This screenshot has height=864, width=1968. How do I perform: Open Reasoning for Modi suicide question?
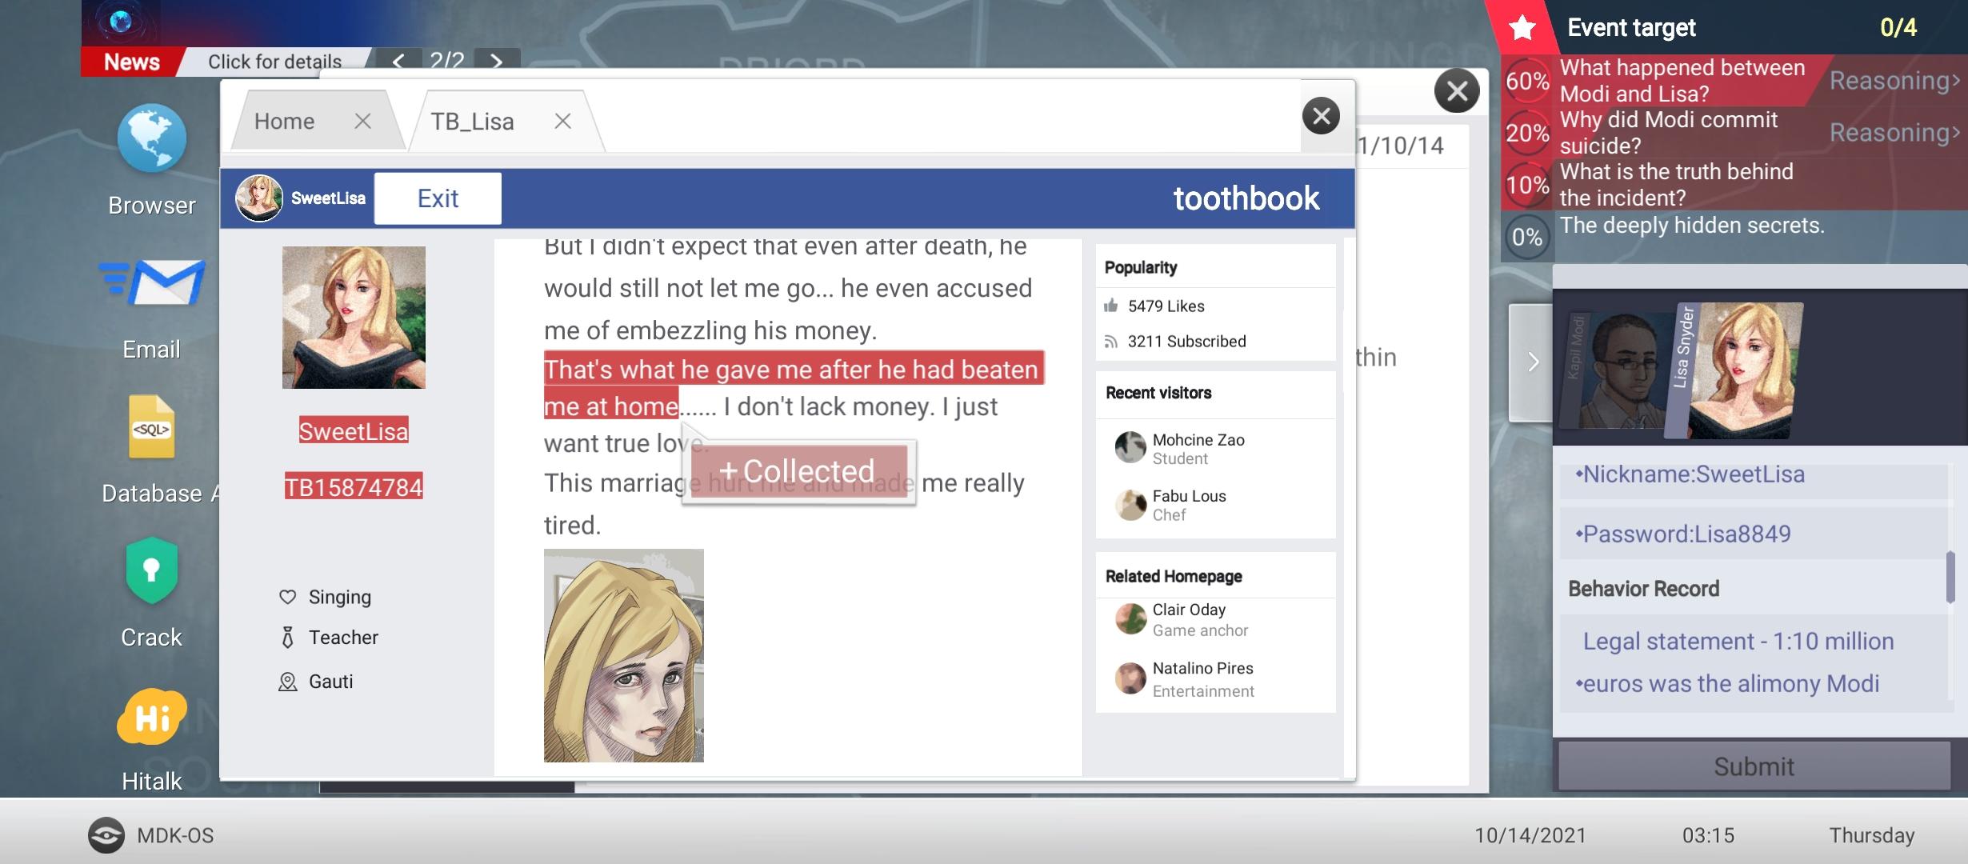[1894, 133]
